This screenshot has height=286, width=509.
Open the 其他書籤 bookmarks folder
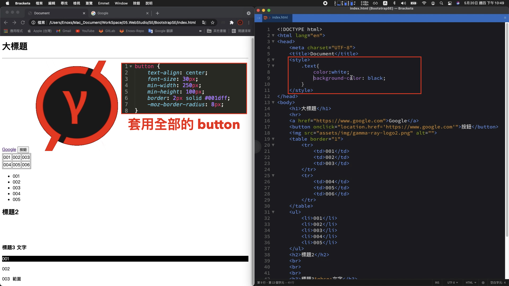[x=217, y=31]
